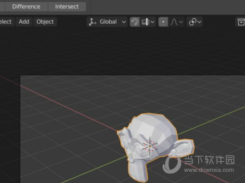Click the transform orientation axes icon
The width and height of the screenshot is (245, 183).
point(93,21)
